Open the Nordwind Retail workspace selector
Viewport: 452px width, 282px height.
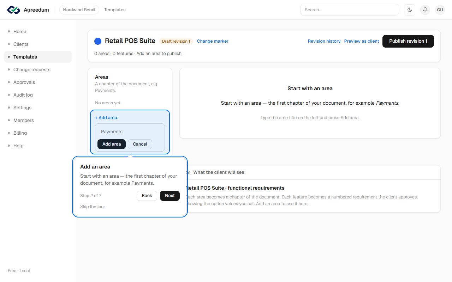[x=79, y=10]
